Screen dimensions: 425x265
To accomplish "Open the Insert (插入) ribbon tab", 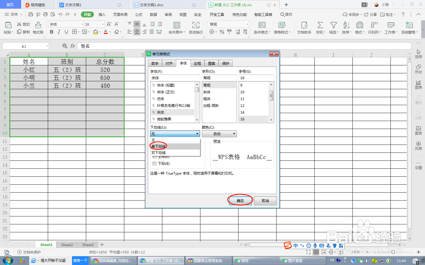I will (x=102, y=14).
